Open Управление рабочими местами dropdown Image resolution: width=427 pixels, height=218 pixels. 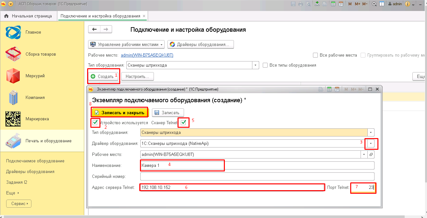click(x=126, y=44)
